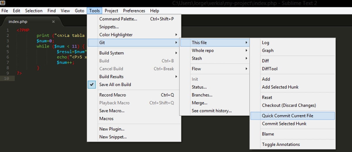Click the <?PHP opening tag in editor
The image size is (352, 152).
coord(23,30)
